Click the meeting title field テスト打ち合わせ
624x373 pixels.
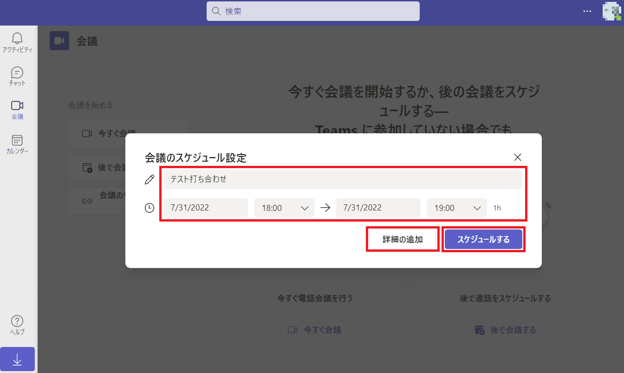pyautogui.click(x=343, y=179)
